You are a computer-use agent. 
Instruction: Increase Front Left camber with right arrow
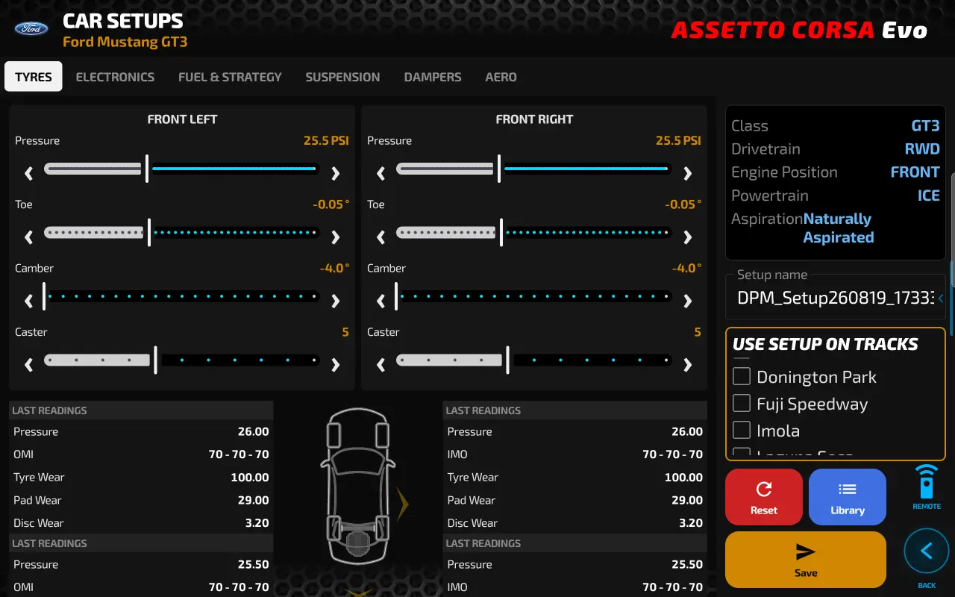pos(335,301)
